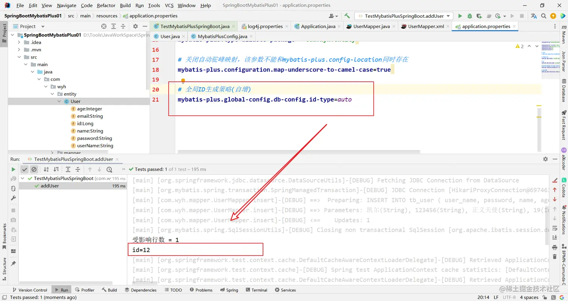Print console output printer icon

(554, 247)
